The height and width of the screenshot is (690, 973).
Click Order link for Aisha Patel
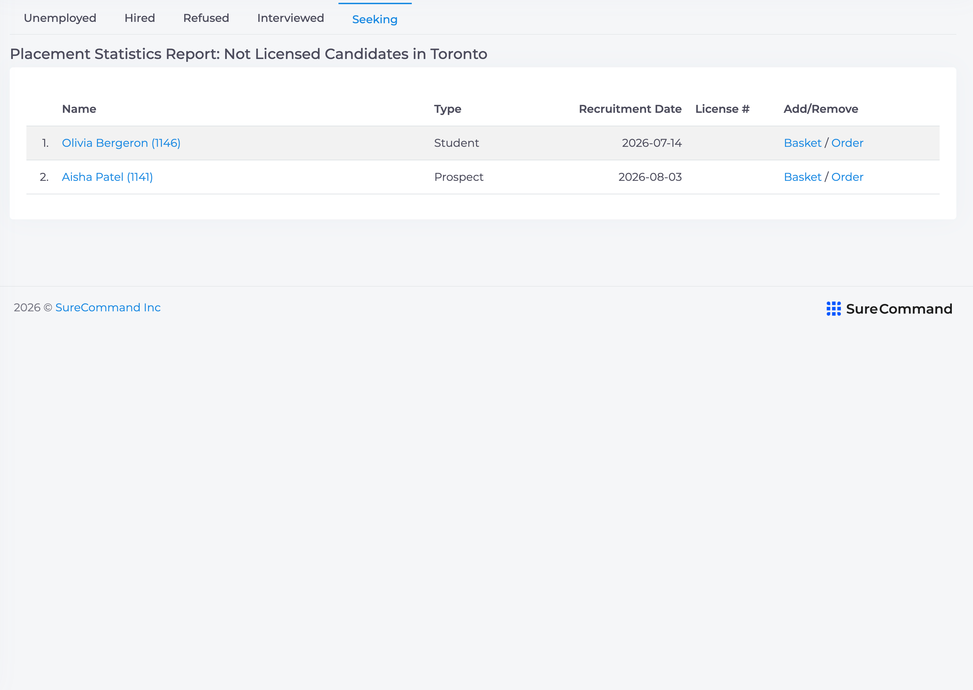tap(847, 177)
